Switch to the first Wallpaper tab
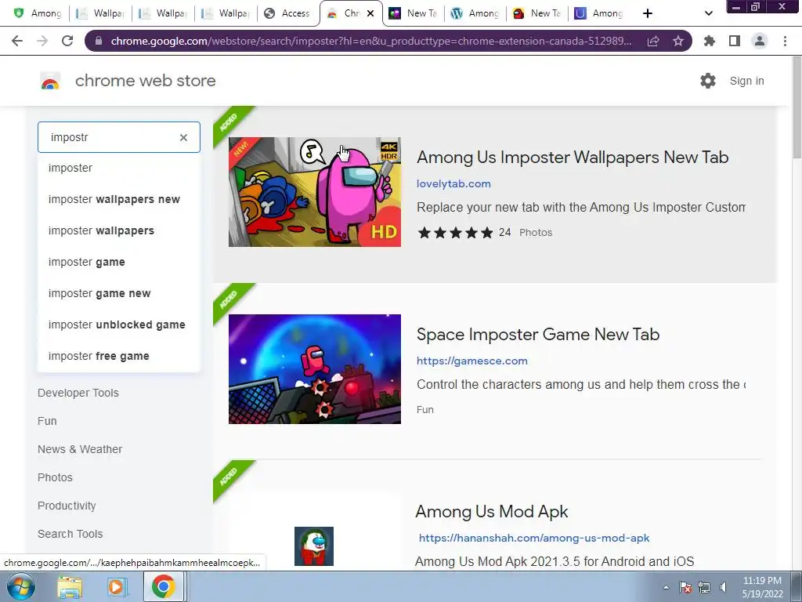The width and height of the screenshot is (802, 602). point(100,13)
